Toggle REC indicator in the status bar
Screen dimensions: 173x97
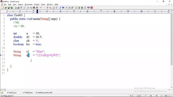coord(162,96)
